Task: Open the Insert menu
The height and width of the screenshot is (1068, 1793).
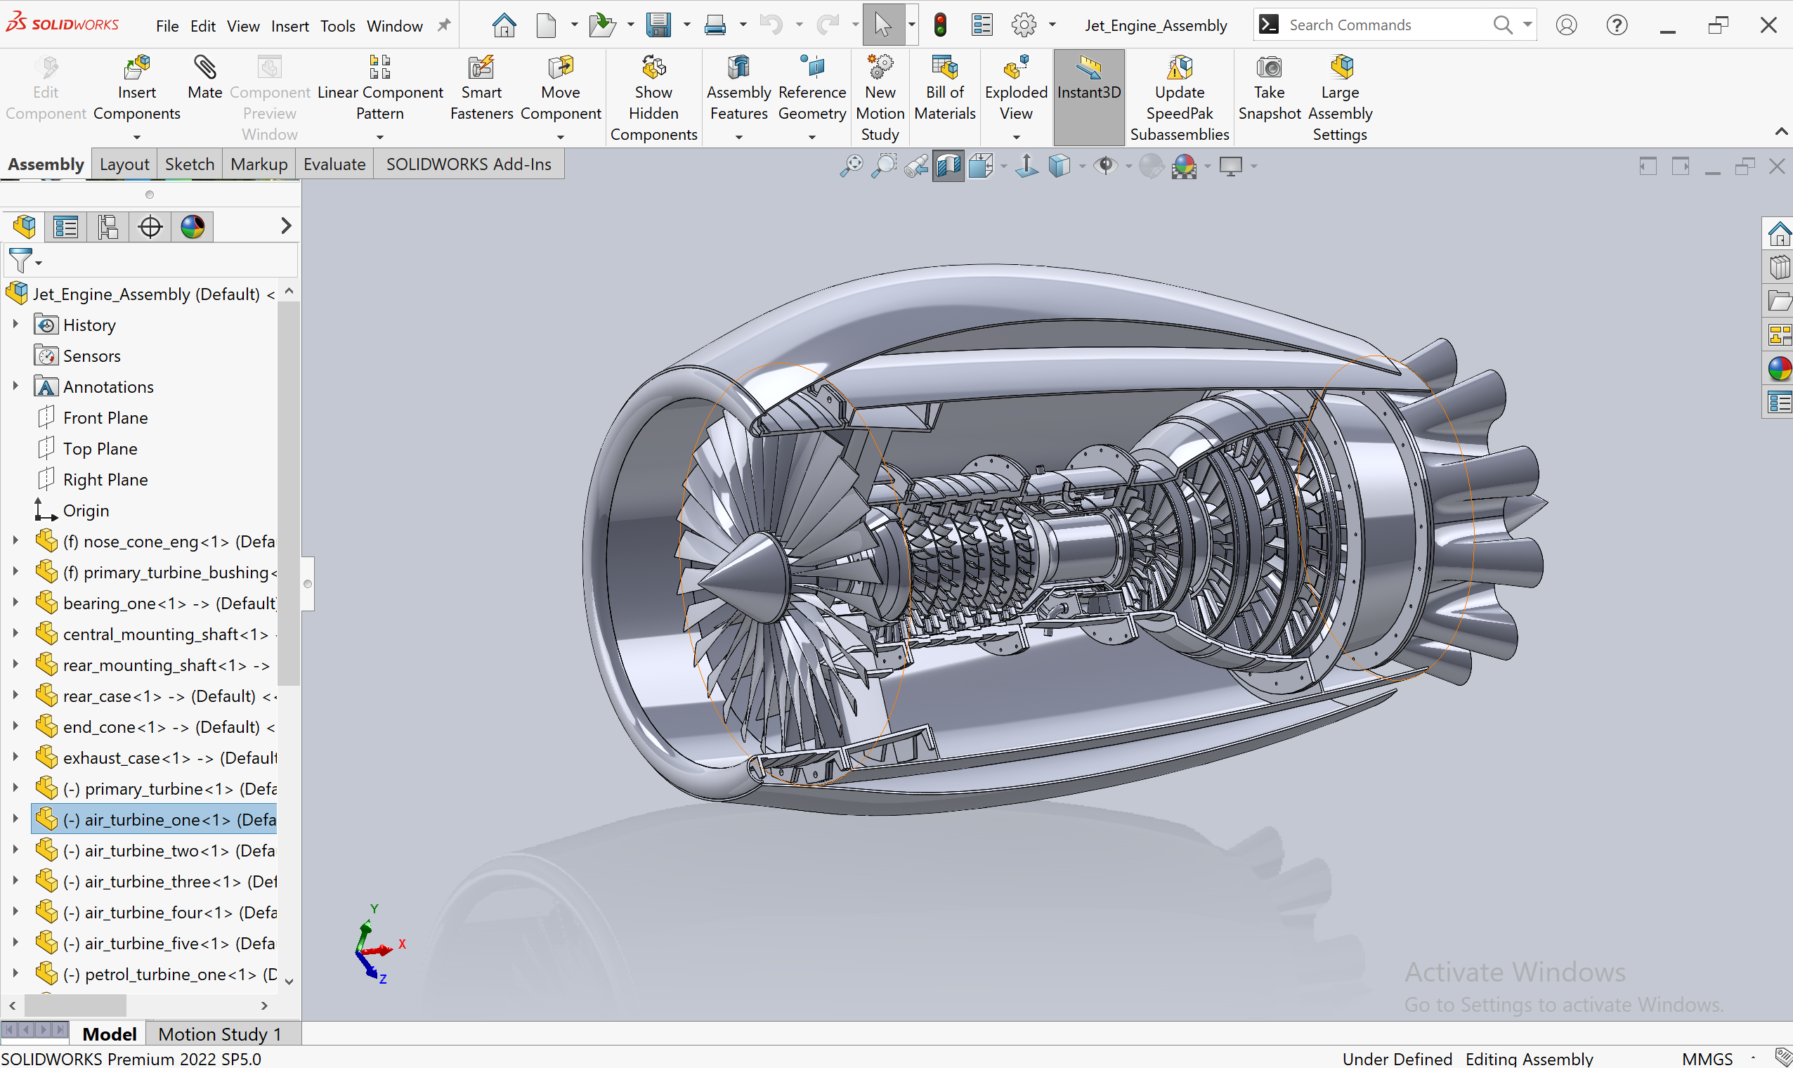Action: pos(290,26)
